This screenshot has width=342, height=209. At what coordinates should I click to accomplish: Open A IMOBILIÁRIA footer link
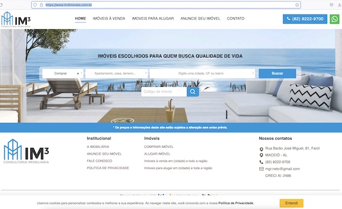pyautogui.click(x=98, y=147)
